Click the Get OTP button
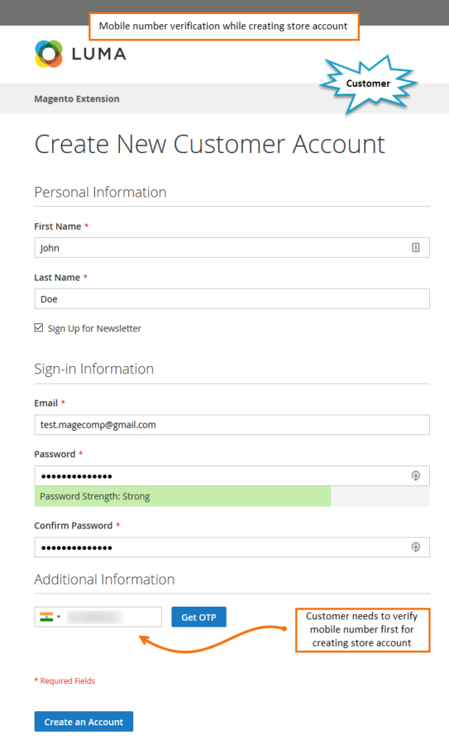The height and width of the screenshot is (754, 449). click(199, 617)
